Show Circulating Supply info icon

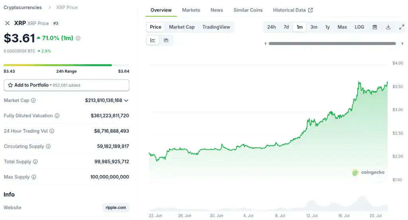click(x=48, y=146)
